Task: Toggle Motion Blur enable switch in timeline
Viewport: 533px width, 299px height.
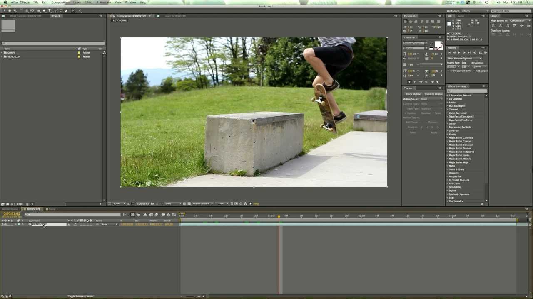Action: point(156,215)
